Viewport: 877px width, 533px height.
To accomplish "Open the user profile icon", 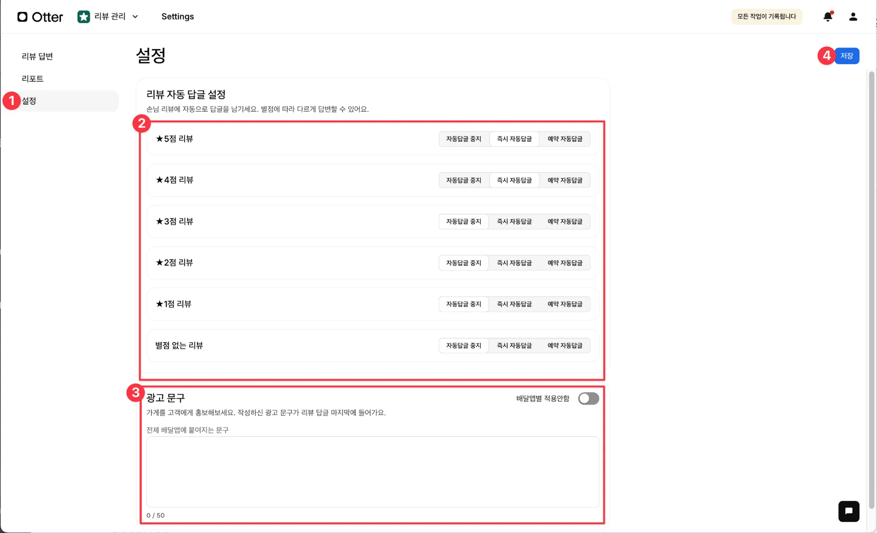I will [x=853, y=17].
